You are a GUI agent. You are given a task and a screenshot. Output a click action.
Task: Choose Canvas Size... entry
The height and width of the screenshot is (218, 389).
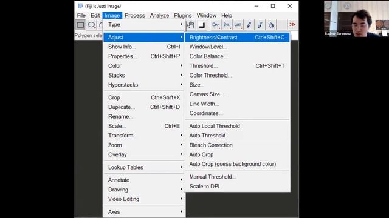pyautogui.click(x=237, y=94)
